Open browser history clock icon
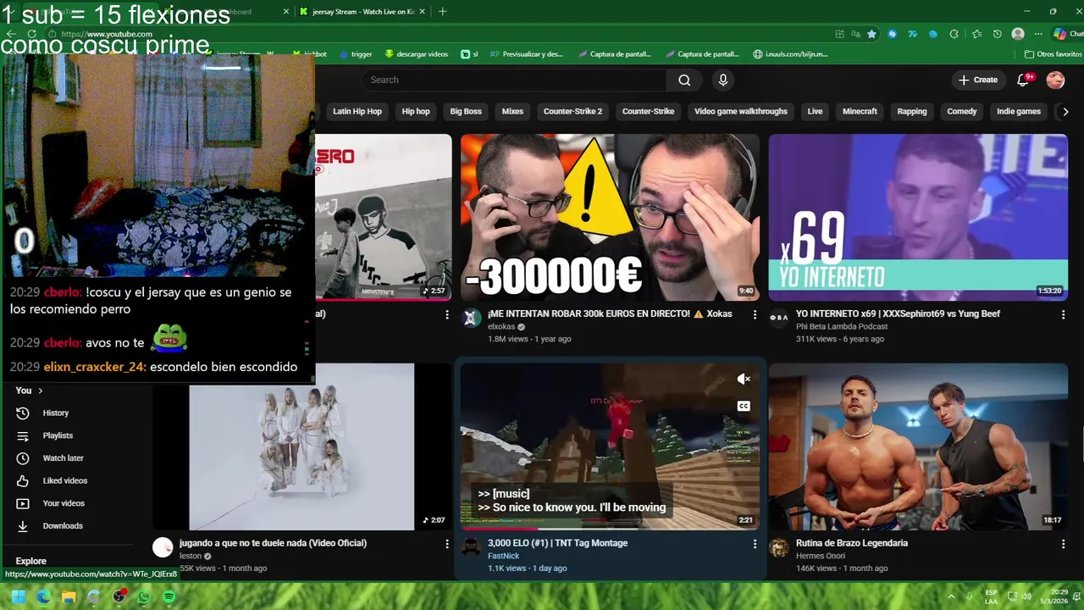1084x610 pixels. (997, 34)
